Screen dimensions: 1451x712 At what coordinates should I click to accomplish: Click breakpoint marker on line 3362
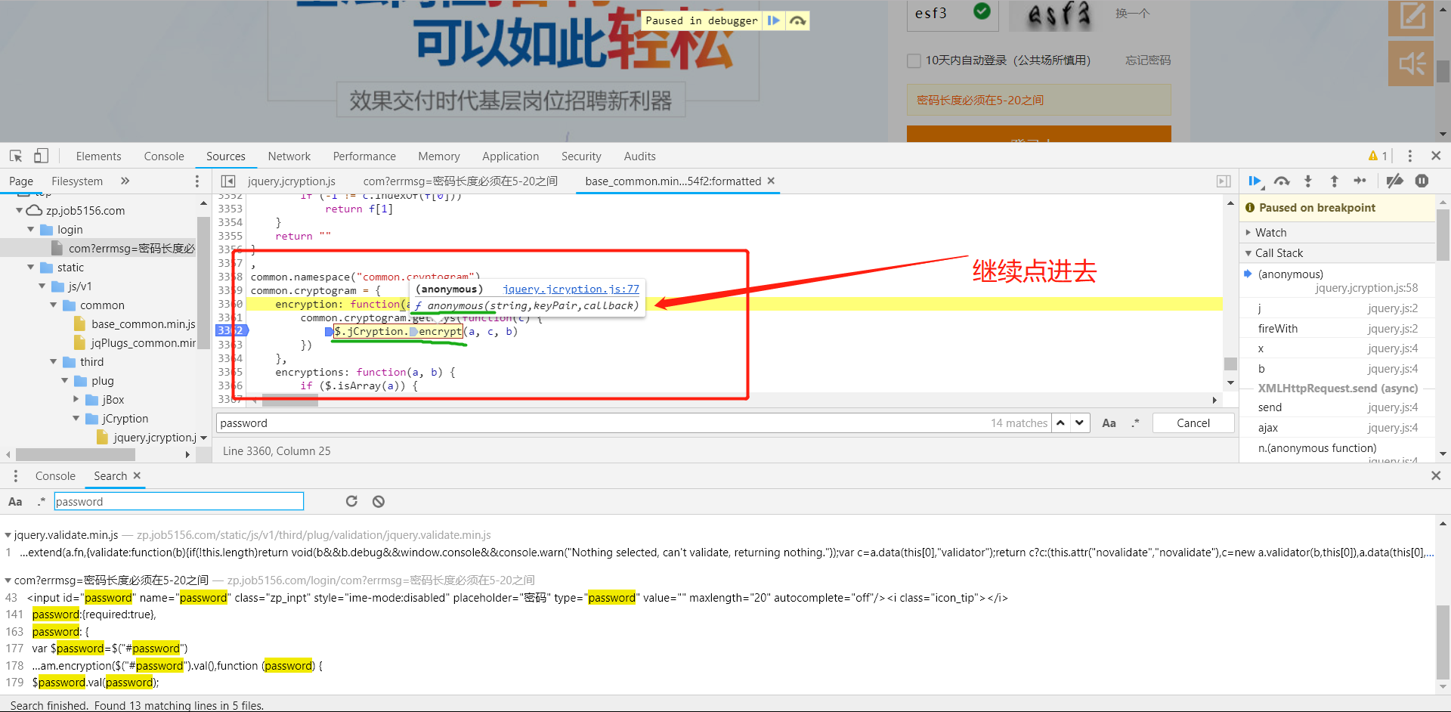click(x=232, y=330)
